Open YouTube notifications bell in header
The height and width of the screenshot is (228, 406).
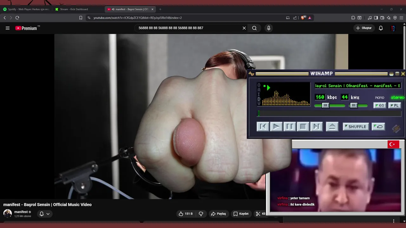(x=381, y=28)
